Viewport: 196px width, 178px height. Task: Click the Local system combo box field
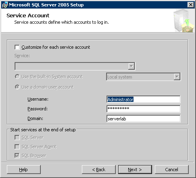click(x=144, y=77)
